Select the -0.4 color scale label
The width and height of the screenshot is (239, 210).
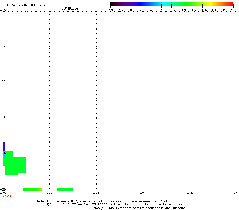coord(203,10)
